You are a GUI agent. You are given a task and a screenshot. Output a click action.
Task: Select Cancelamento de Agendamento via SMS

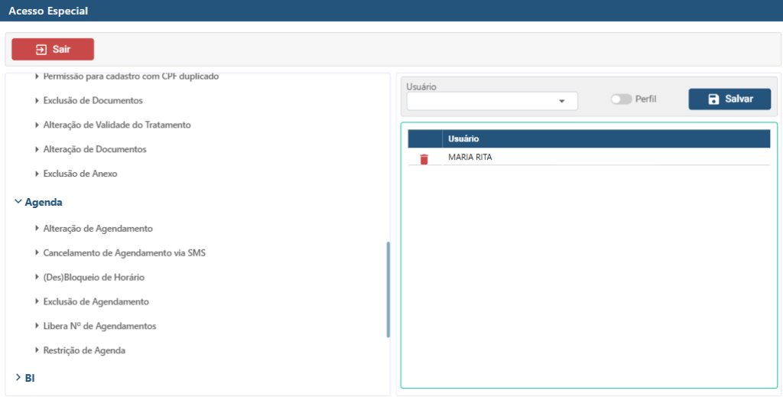coord(124,253)
